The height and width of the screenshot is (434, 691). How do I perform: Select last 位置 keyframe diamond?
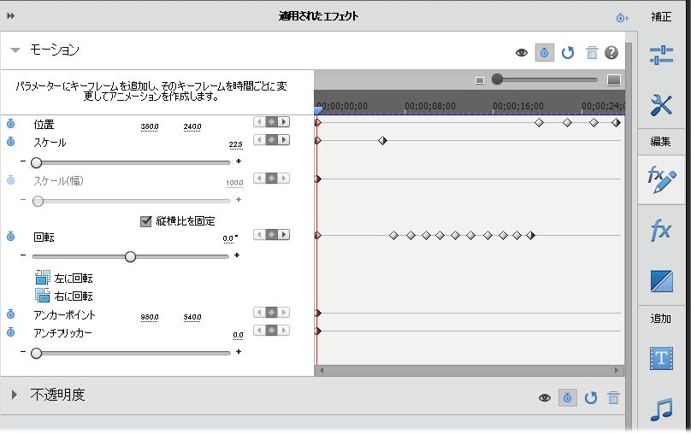click(616, 123)
